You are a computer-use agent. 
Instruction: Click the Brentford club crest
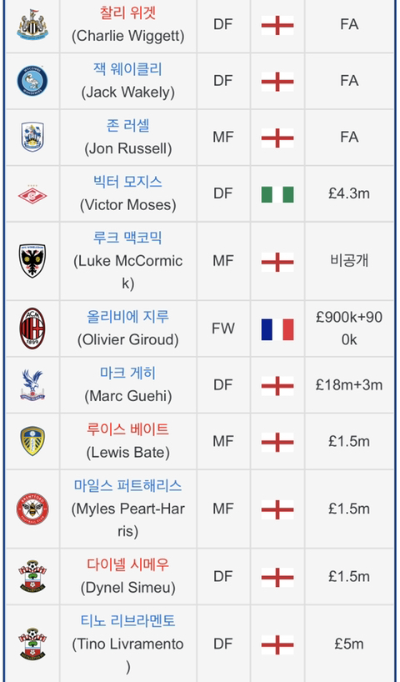32,509
